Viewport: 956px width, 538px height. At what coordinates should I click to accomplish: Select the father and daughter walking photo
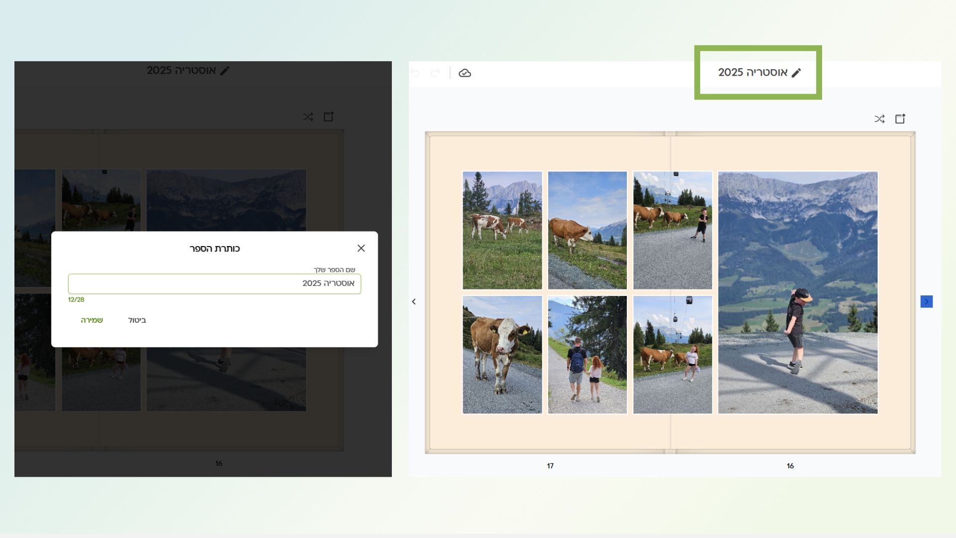[587, 354]
